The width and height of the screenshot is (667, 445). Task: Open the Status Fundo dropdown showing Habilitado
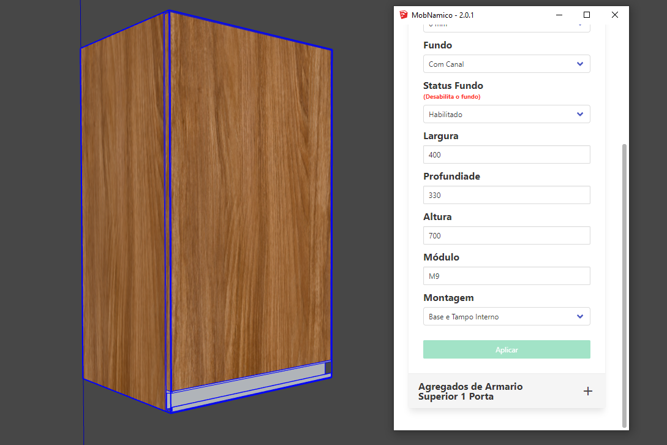pos(506,114)
